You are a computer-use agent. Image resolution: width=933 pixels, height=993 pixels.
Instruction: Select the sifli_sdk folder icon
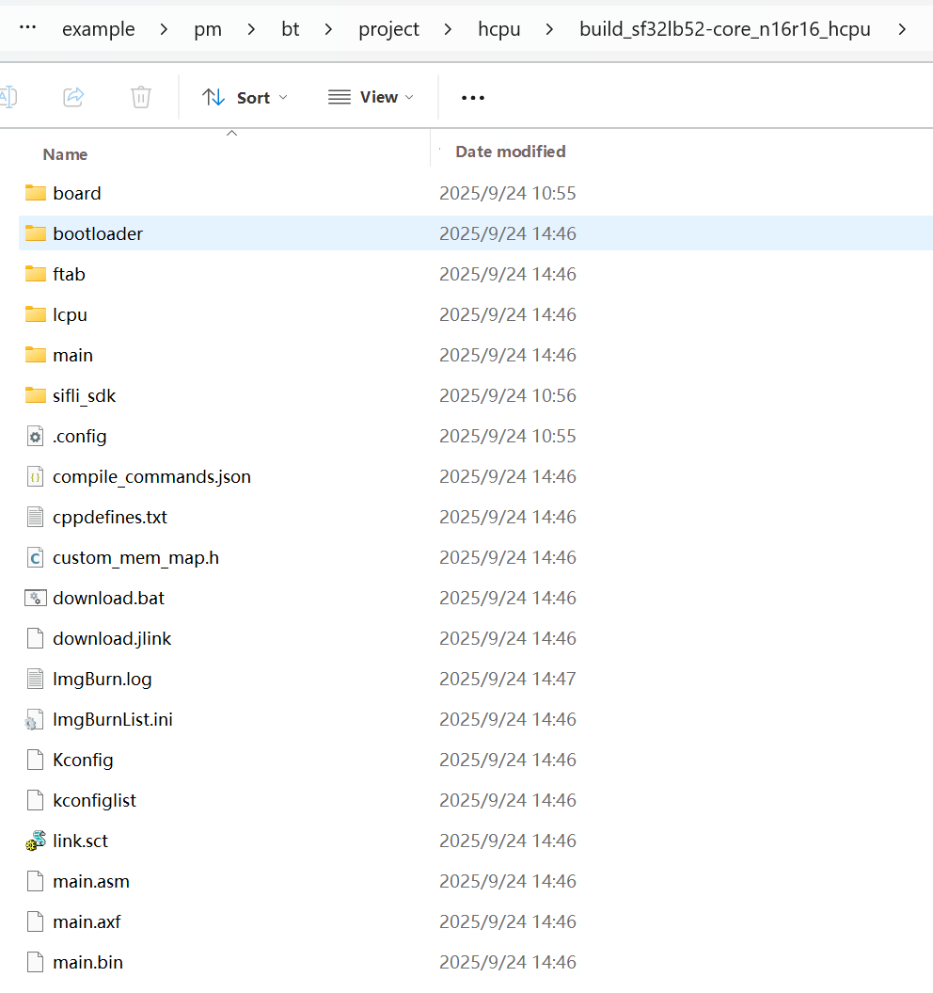tap(36, 396)
